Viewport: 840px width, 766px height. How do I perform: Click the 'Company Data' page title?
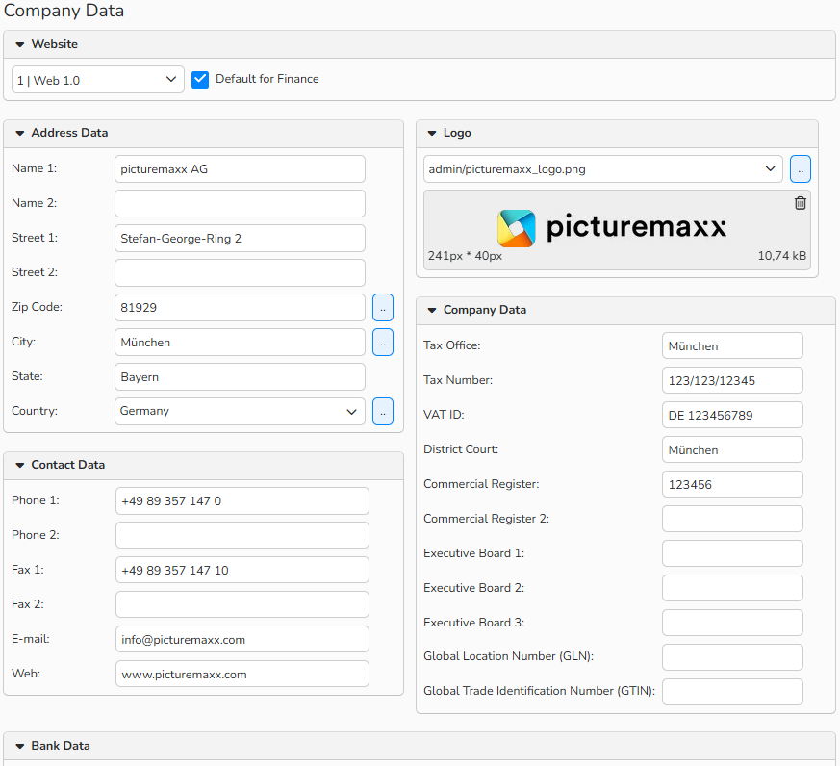pos(64,11)
